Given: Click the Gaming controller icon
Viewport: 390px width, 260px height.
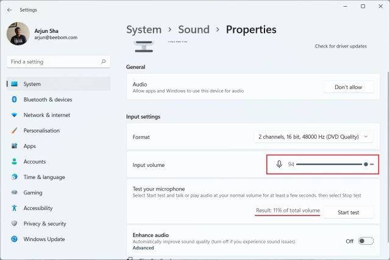Looking at the screenshot, I should click(x=14, y=192).
